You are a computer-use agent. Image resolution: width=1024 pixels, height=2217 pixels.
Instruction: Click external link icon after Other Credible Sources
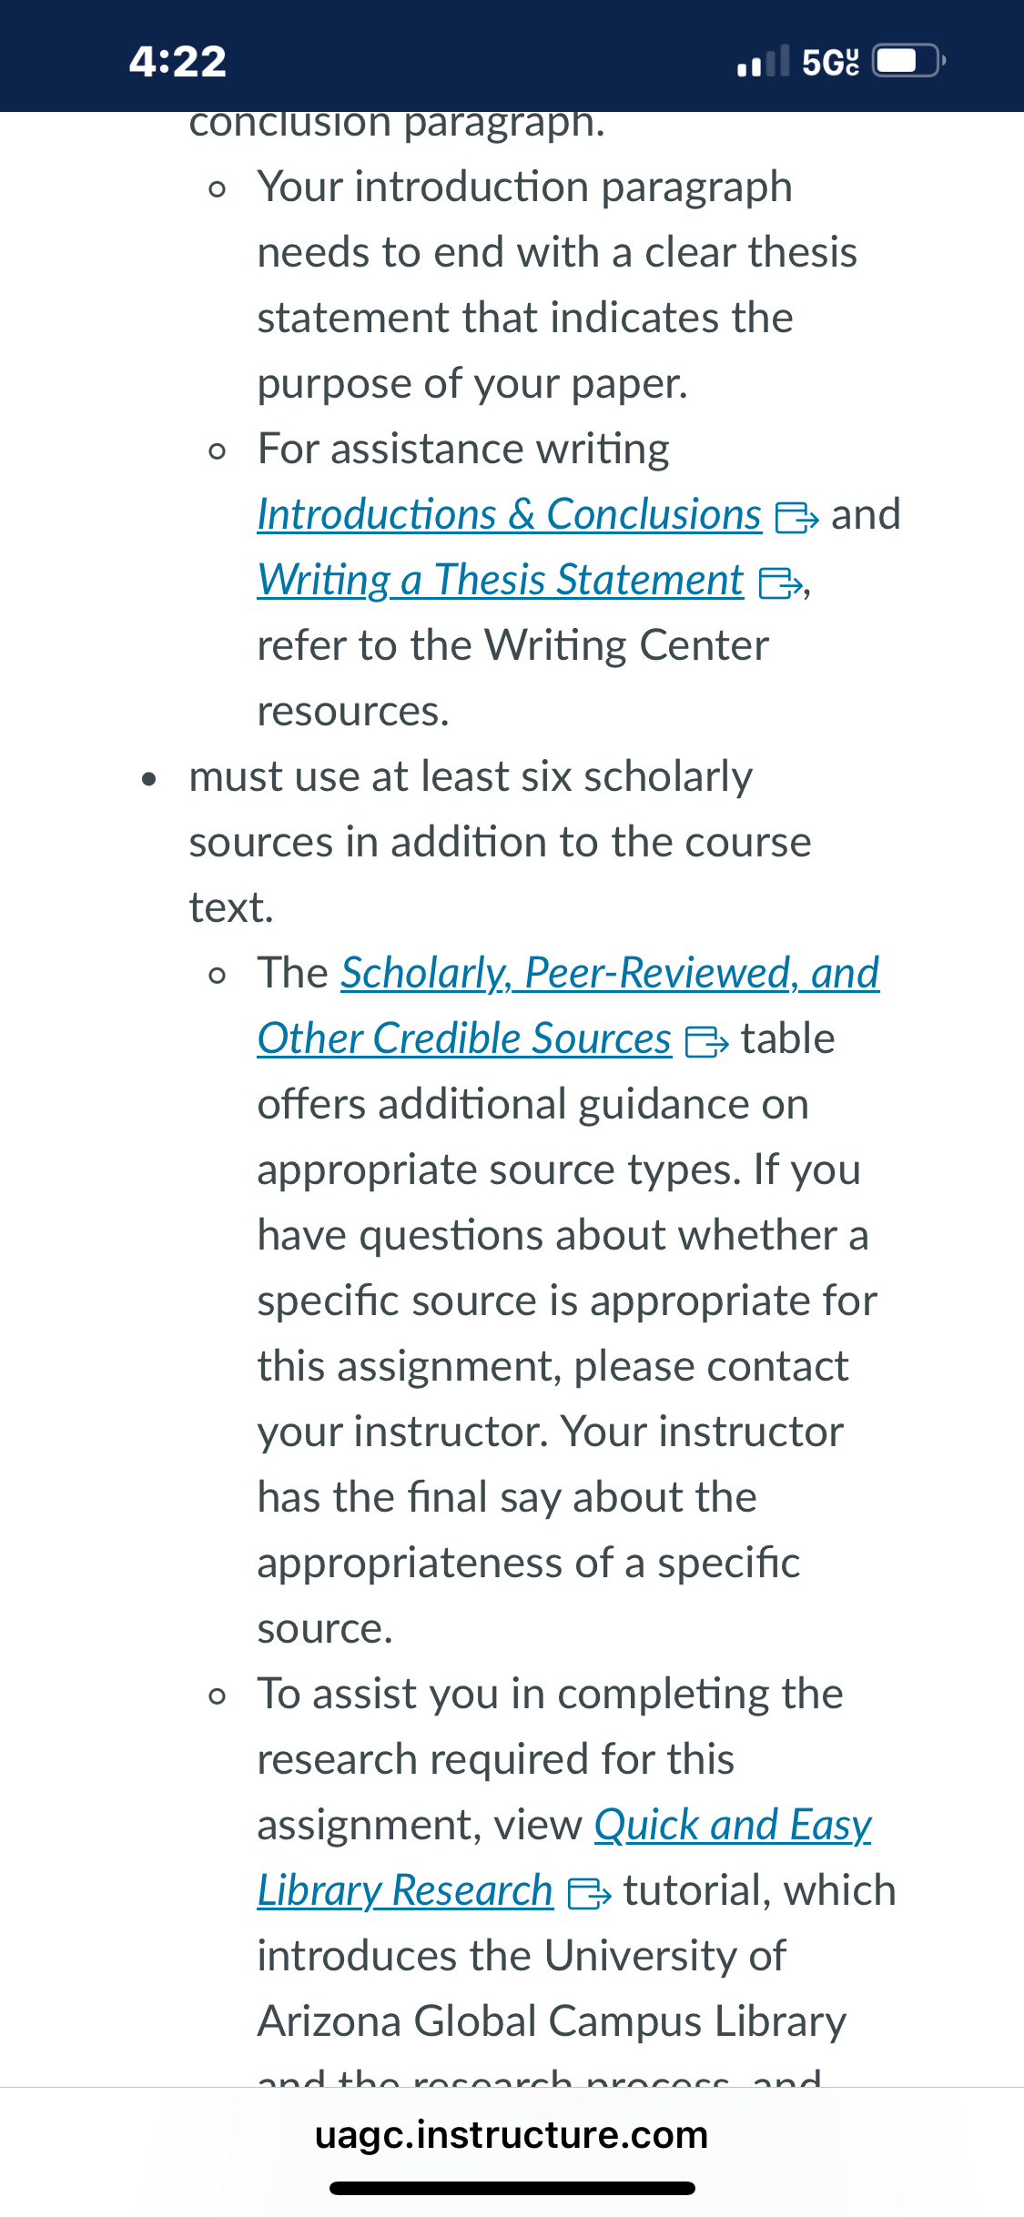pos(706,1042)
